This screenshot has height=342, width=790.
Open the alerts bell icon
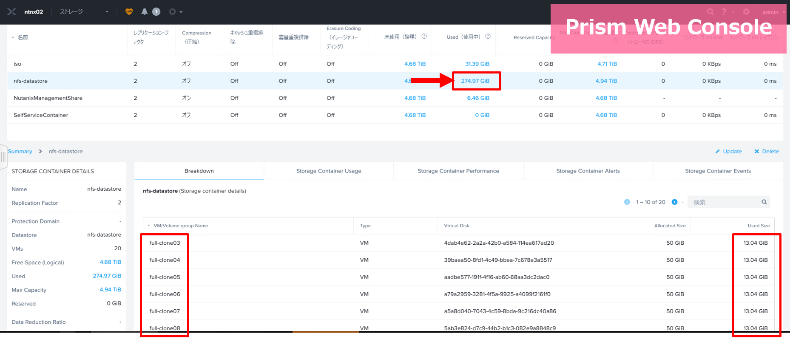(x=145, y=12)
